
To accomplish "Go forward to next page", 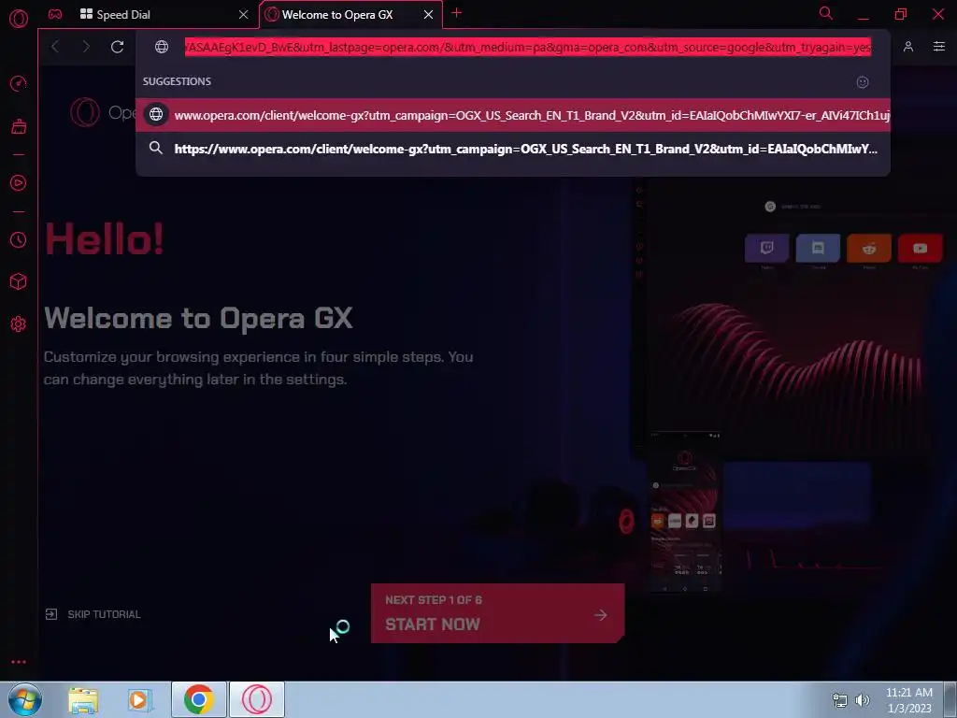I will point(86,47).
